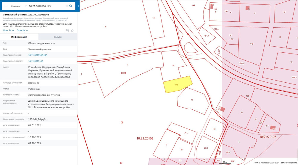
Task: Open the hamburger menu in search bar
Action: pyautogui.click(x=6, y=6)
